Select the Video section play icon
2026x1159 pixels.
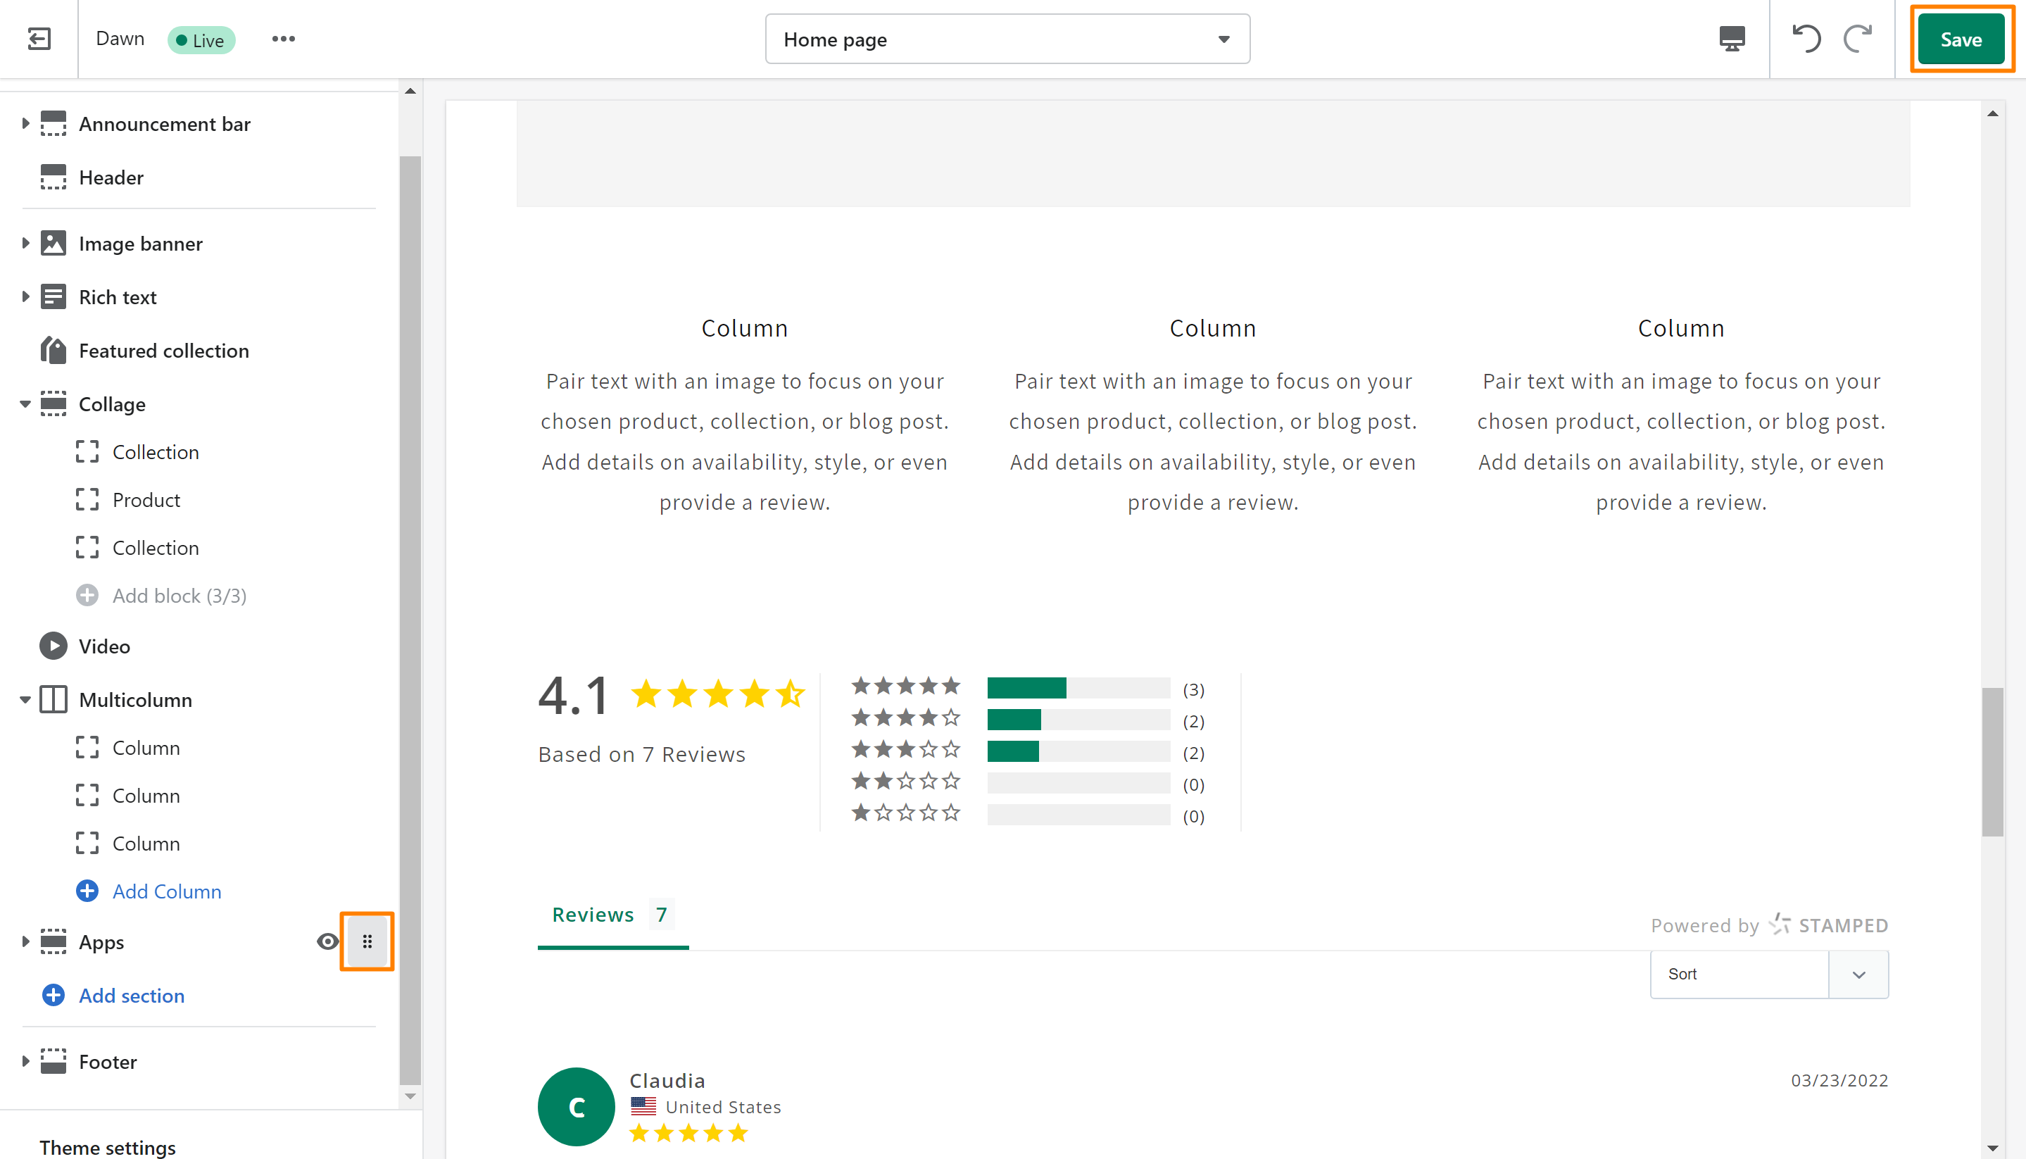click(x=54, y=646)
